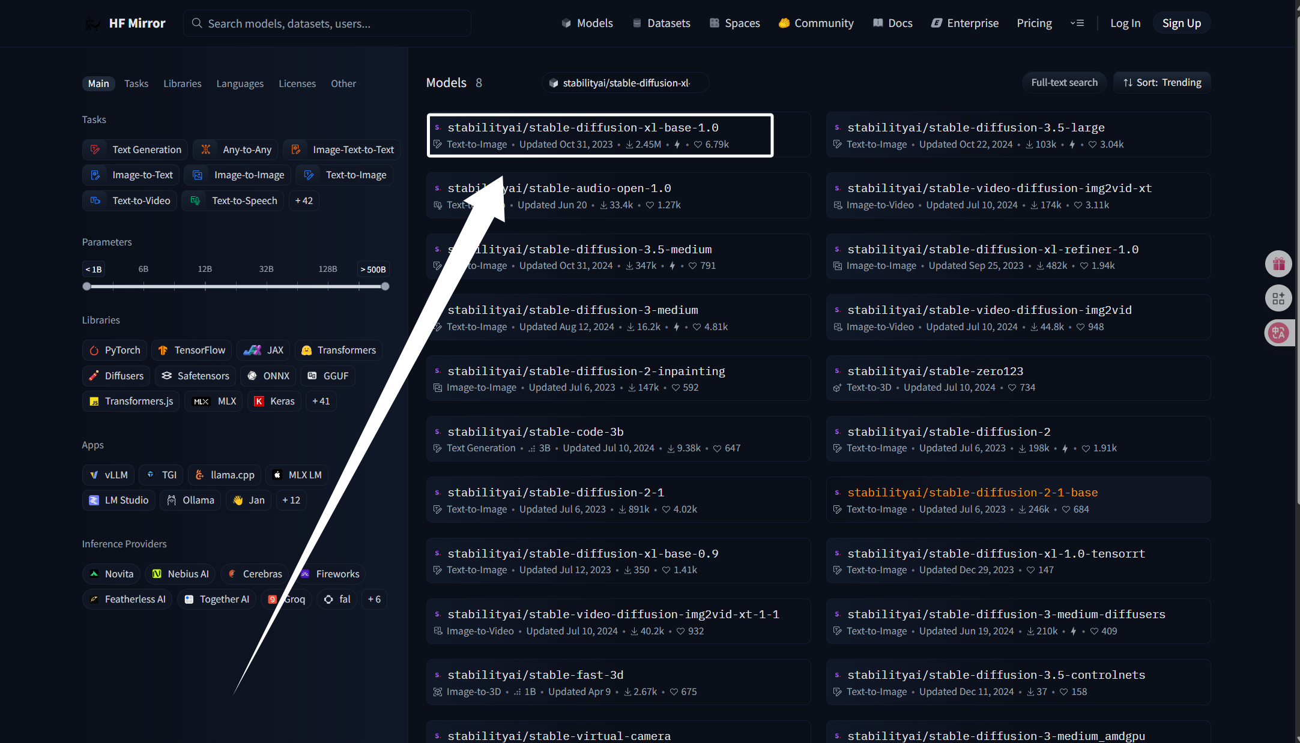The height and width of the screenshot is (743, 1300).
Task: Toggle the Text-to-Video task filter
Action: tap(130, 200)
